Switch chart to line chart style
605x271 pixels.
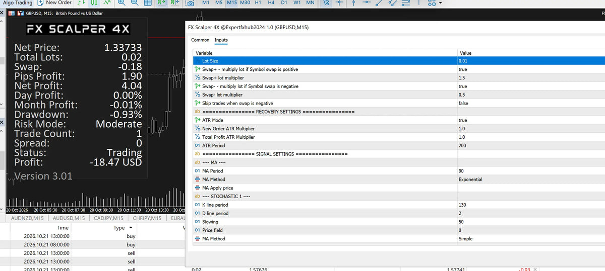pos(107,3)
